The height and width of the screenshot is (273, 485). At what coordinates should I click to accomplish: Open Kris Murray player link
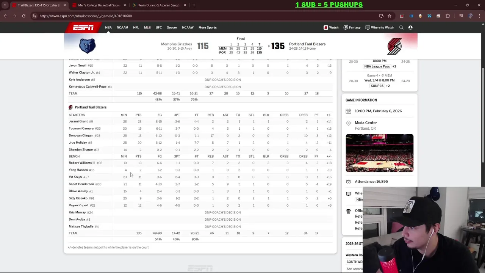pos(77,212)
